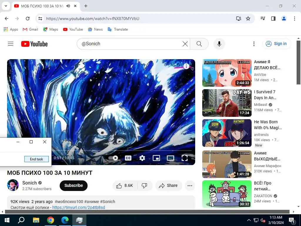Viewport: 301px width, 226px height.
Task: Show hidden system tray icons
Action: 249,220
